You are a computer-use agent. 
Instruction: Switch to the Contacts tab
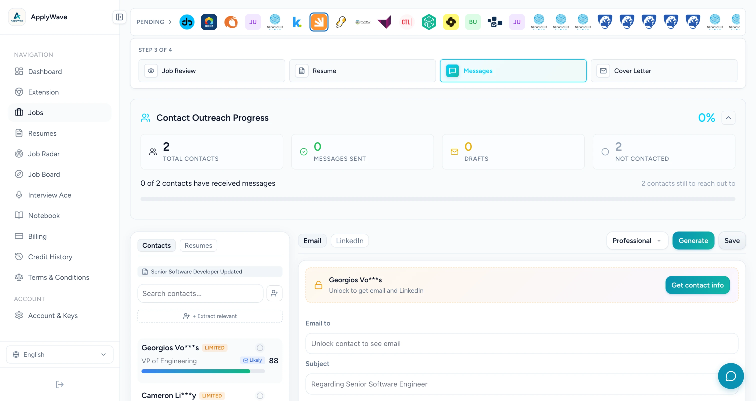click(x=156, y=245)
